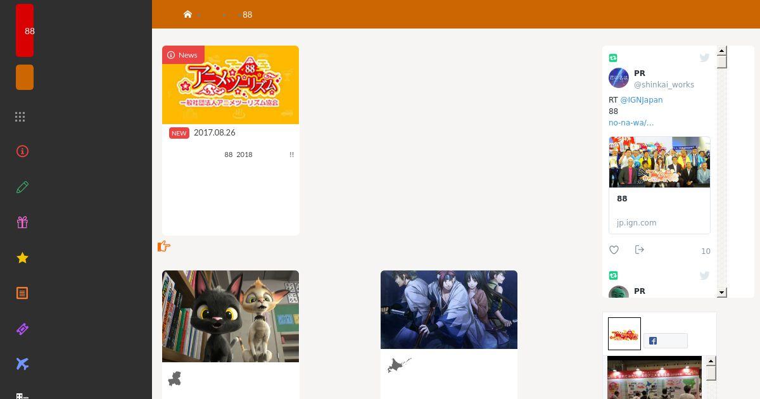The image size is (760, 399).
Task: Like the tweet with the heart icon
Action: (x=614, y=250)
